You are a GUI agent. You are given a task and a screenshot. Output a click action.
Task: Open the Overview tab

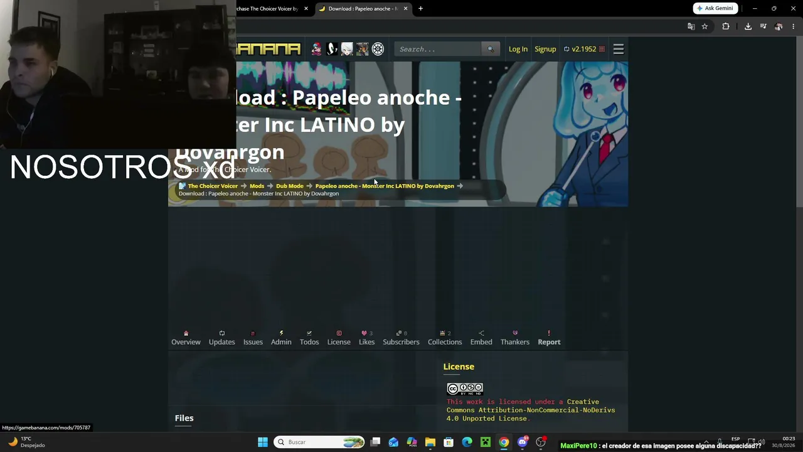click(186, 338)
